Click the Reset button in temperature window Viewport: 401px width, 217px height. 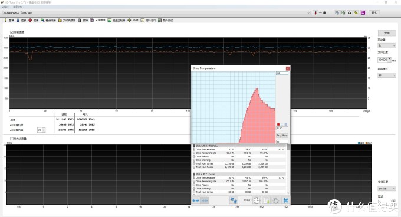[x=285, y=136]
